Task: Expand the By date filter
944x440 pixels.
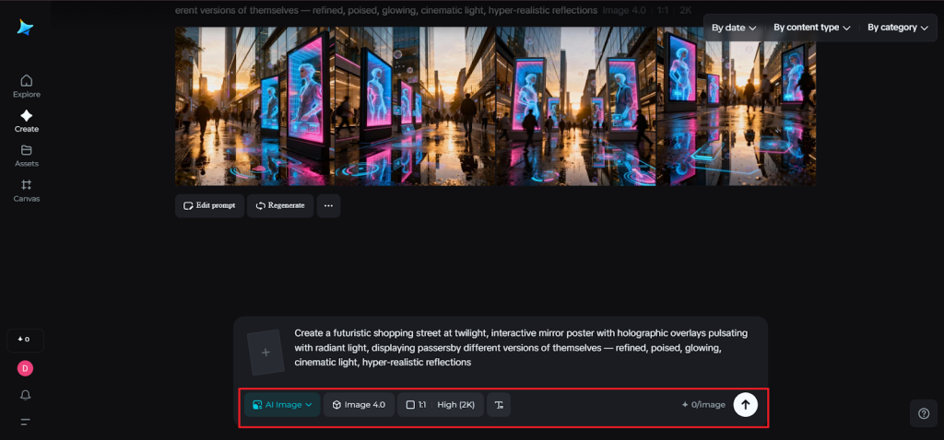Action: pyautogui.click(x=734, y=28)
